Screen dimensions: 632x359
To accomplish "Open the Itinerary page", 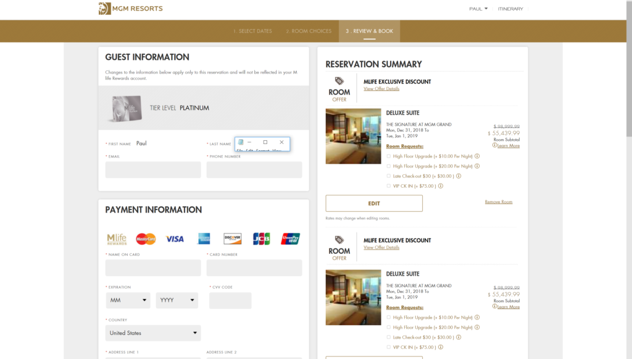I will pos(510,9).
